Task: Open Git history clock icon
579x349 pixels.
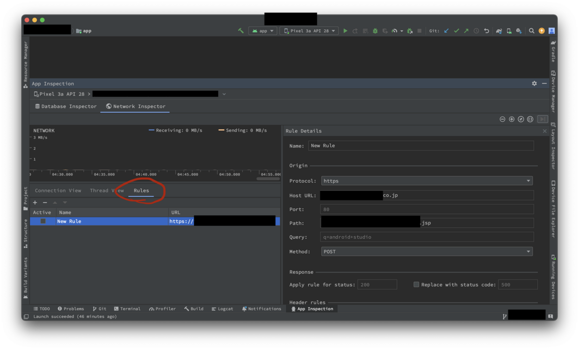Action: [x=476, y=31]
